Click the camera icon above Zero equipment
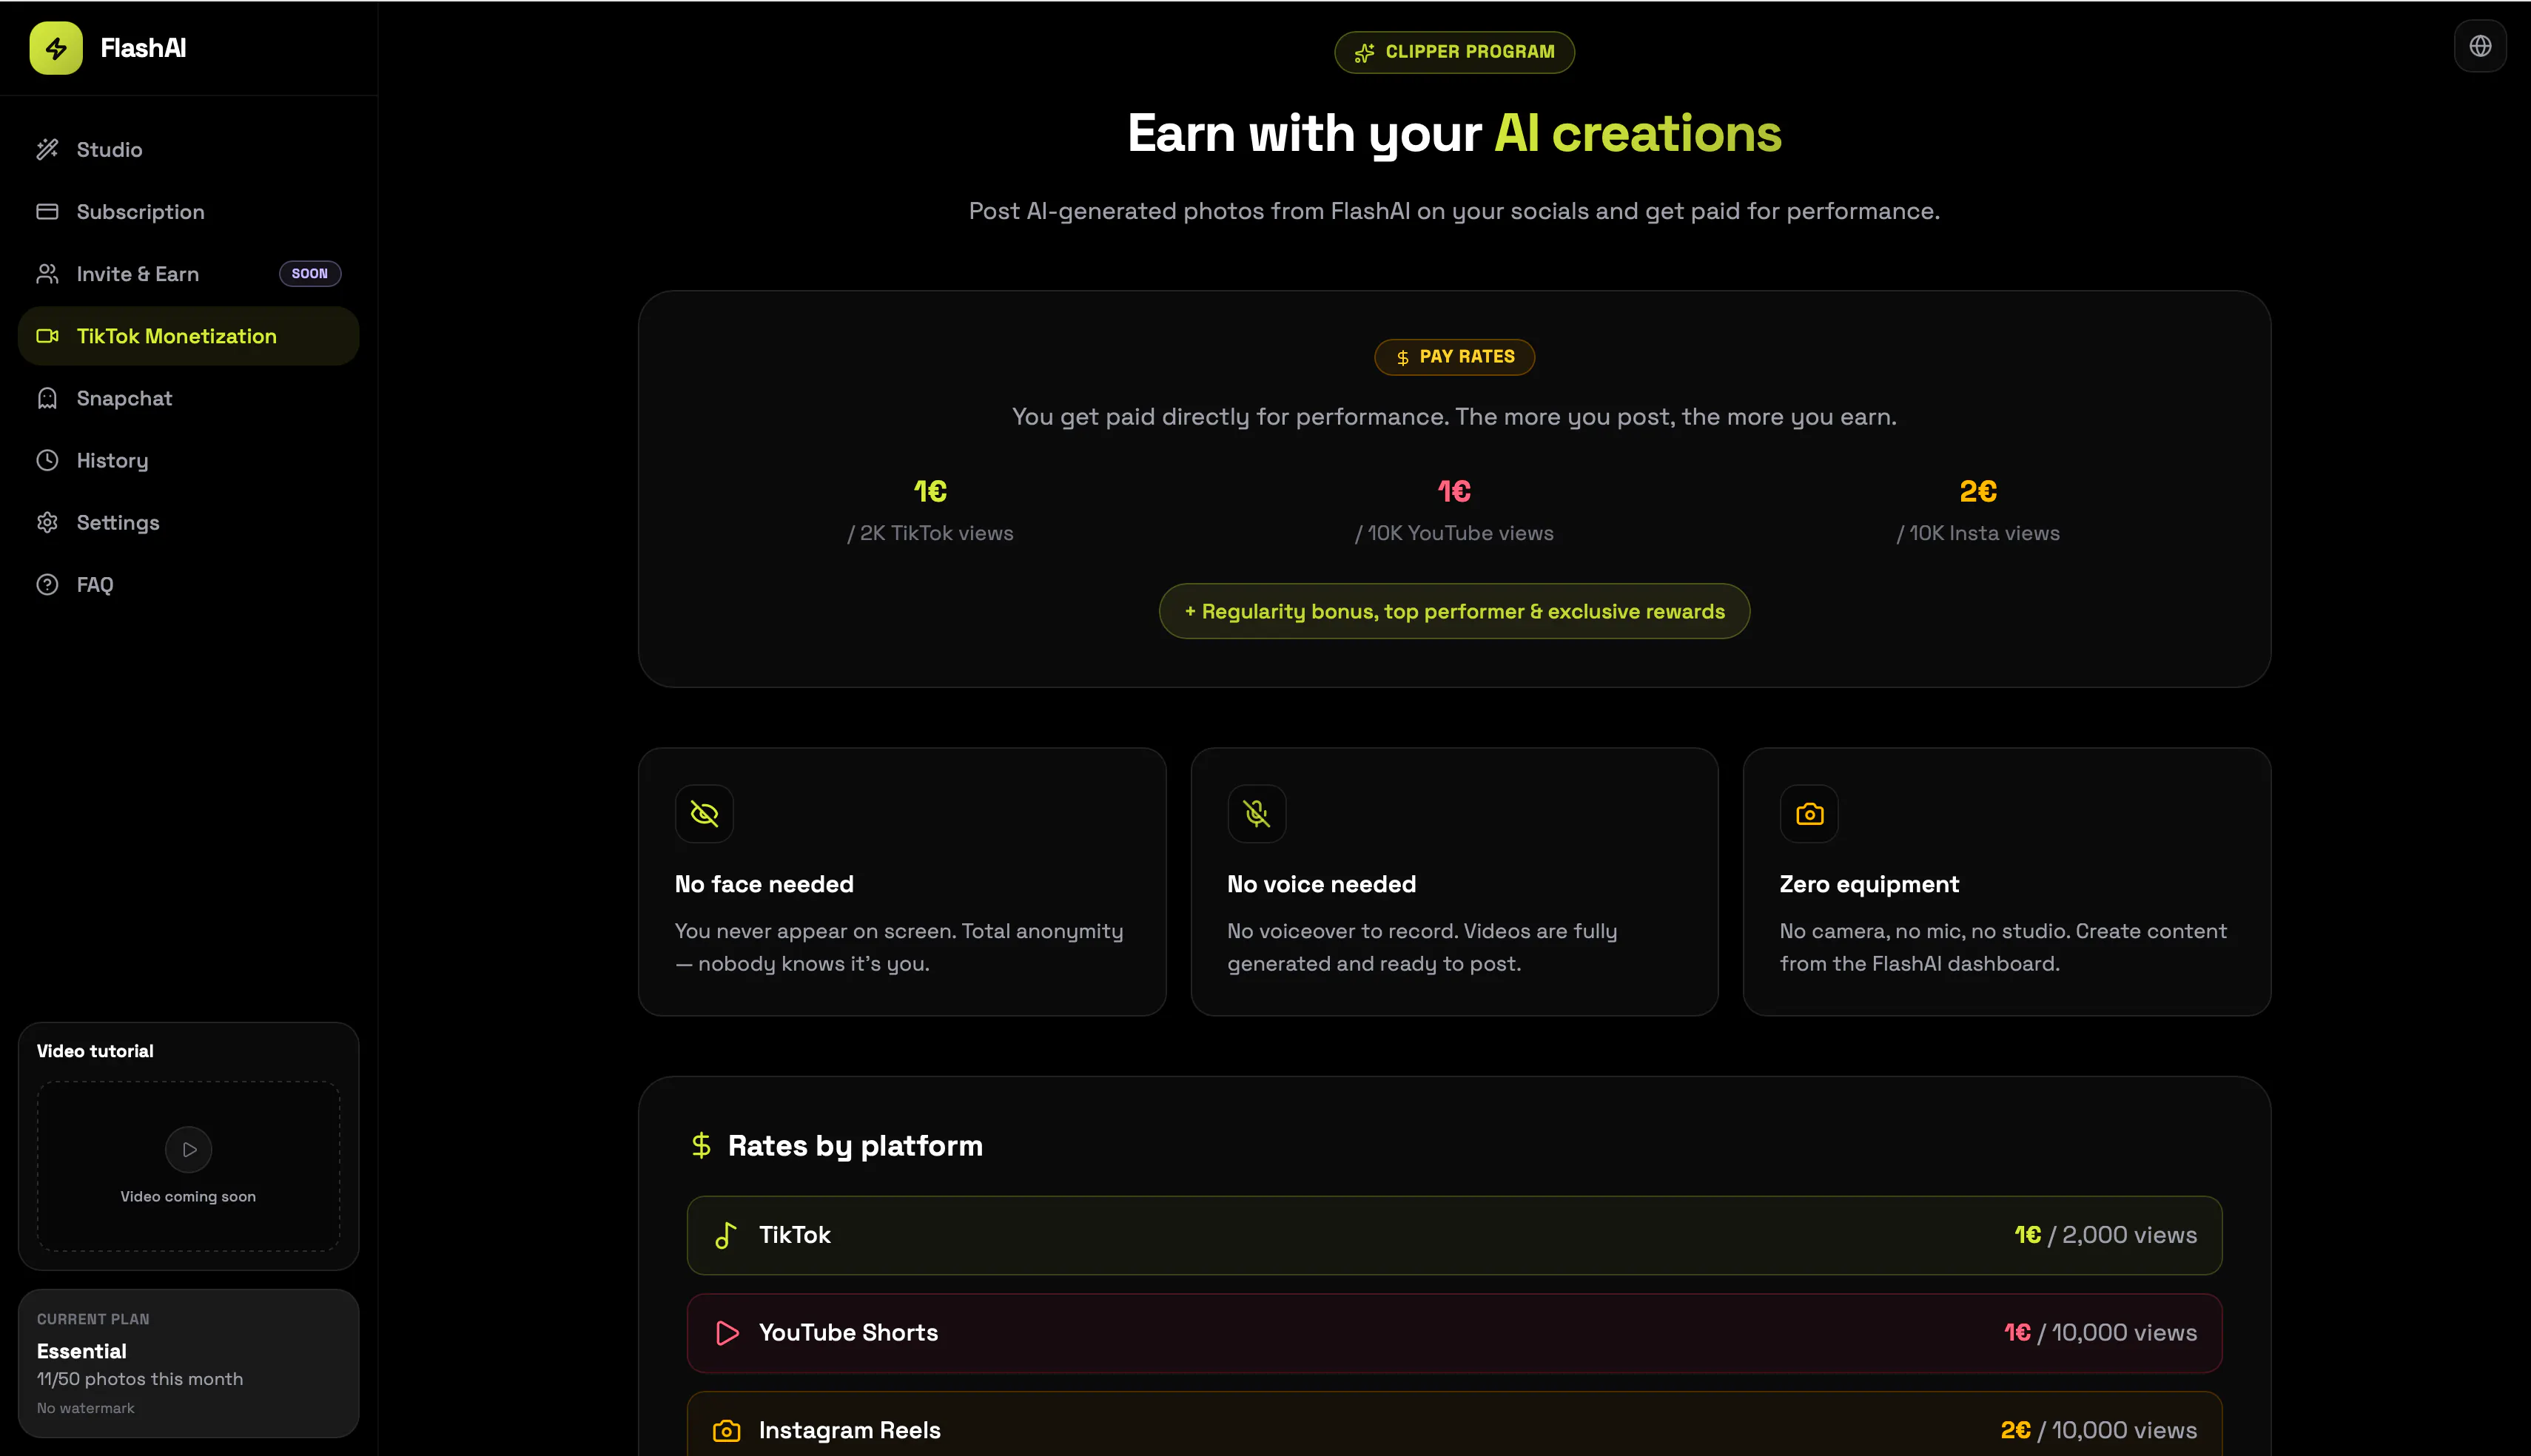2531x1456 pixels. point(1809,814)
